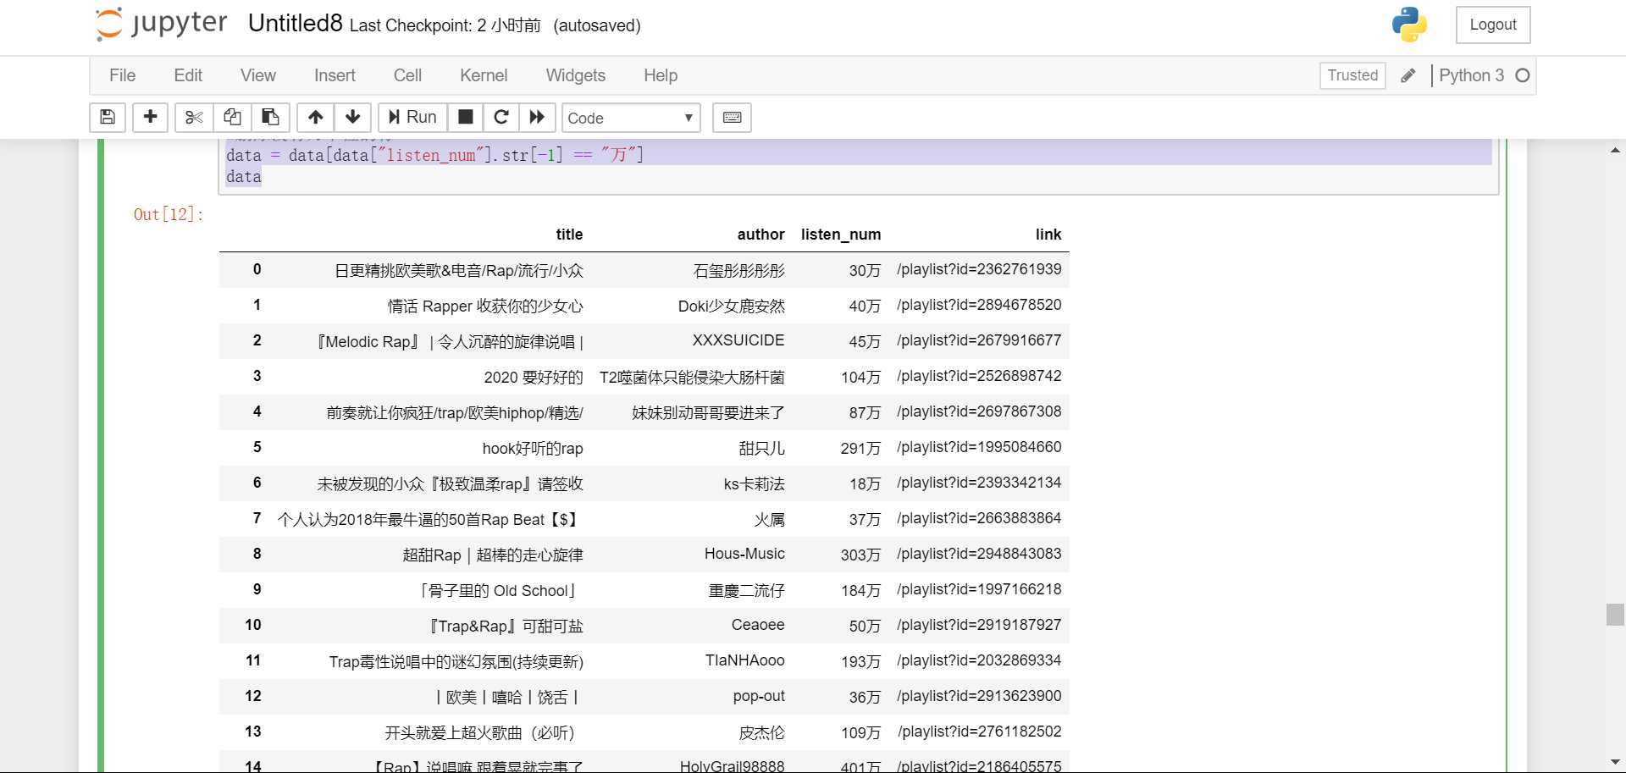This screenshot has width=1626, height=773.
Task: Restart kernel and run all cells icon
Action: pos(537,117)
